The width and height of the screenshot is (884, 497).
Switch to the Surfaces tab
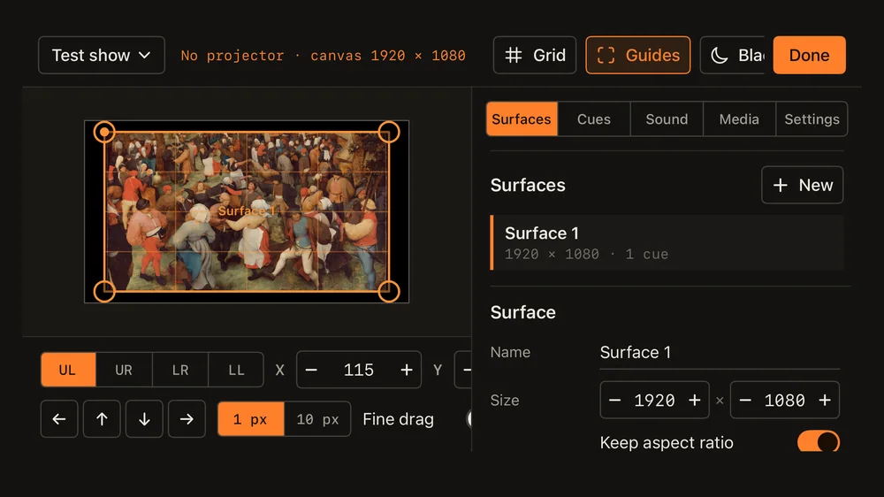522,119
